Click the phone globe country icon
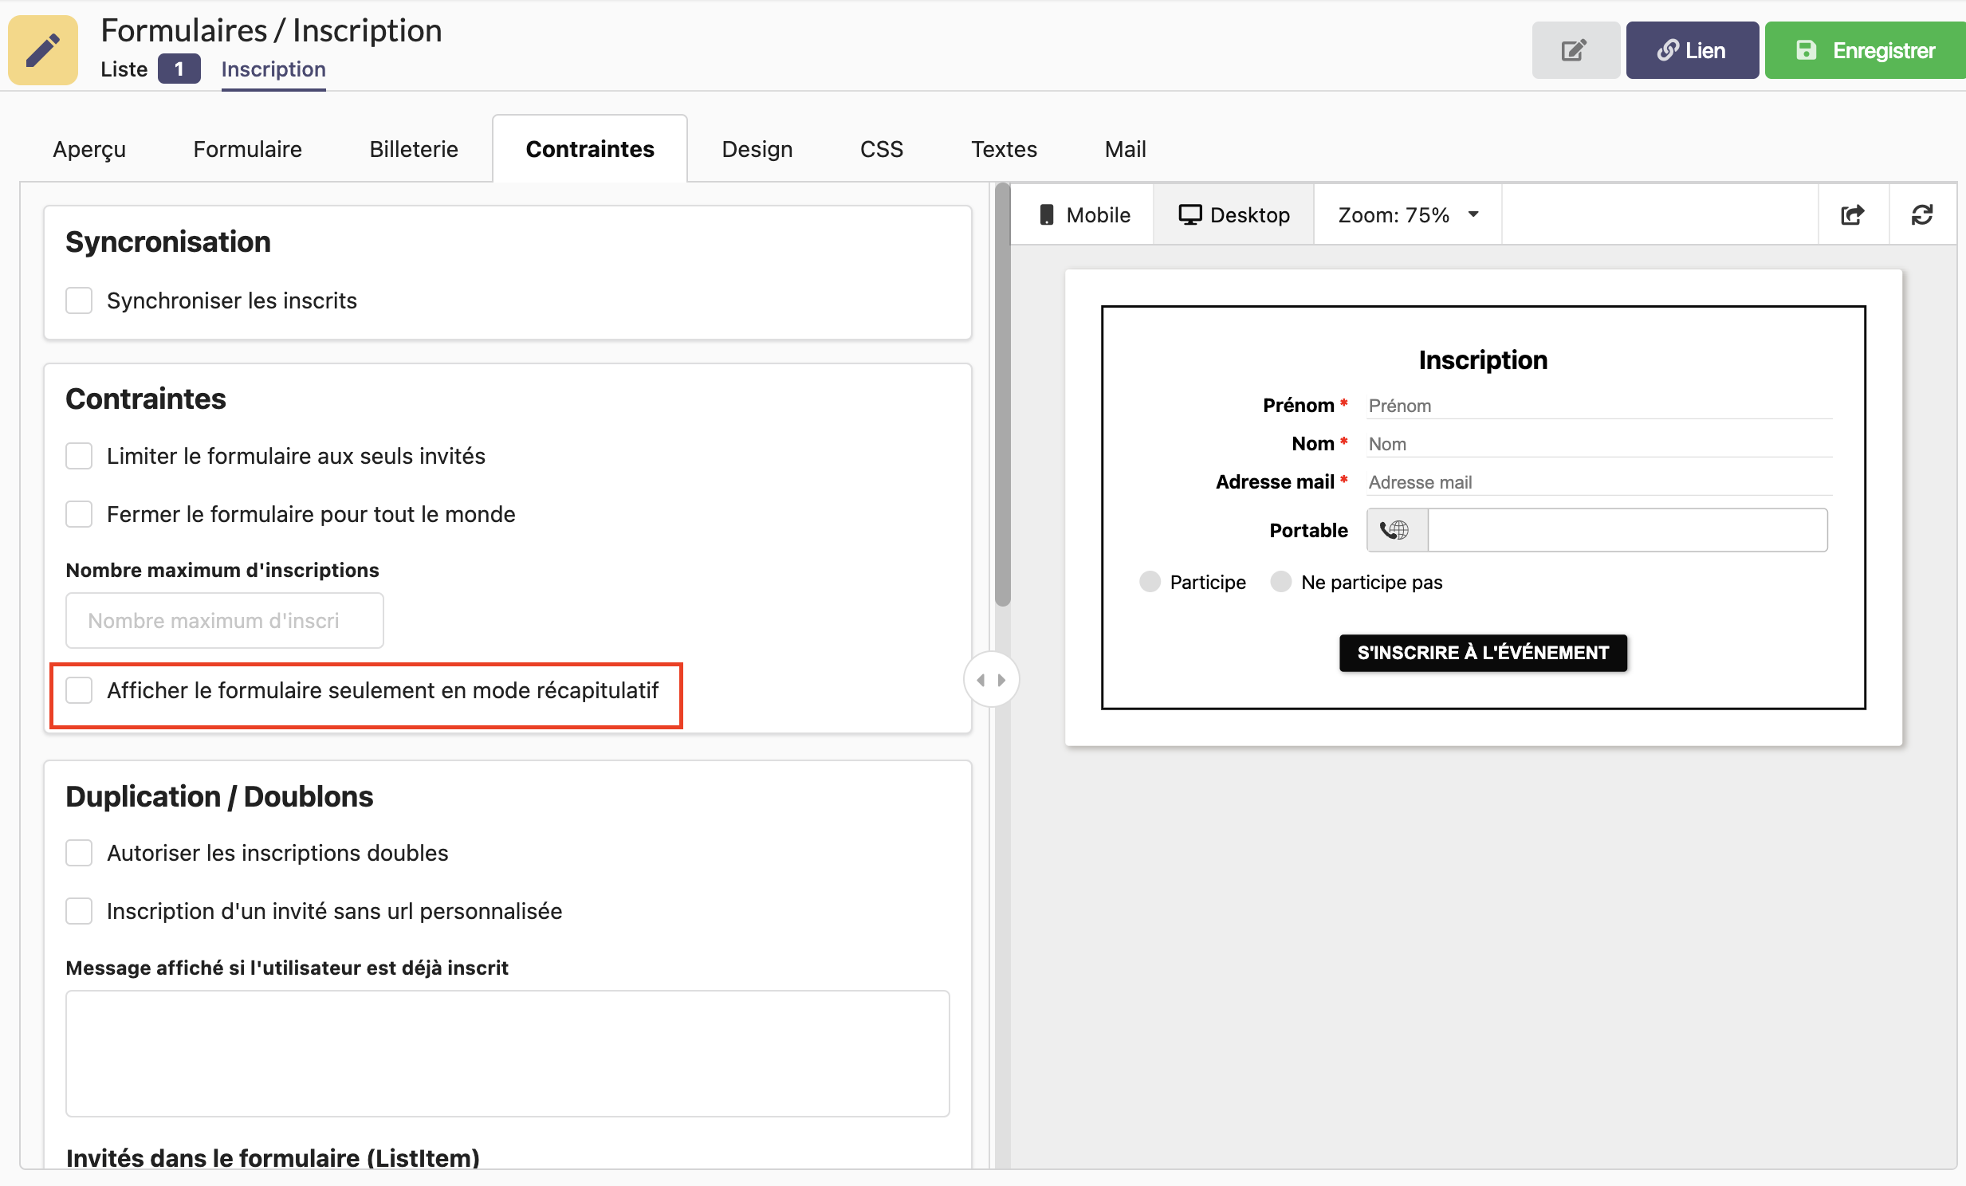This screenshot has height=1186, width=1966. click(1394, 529)
